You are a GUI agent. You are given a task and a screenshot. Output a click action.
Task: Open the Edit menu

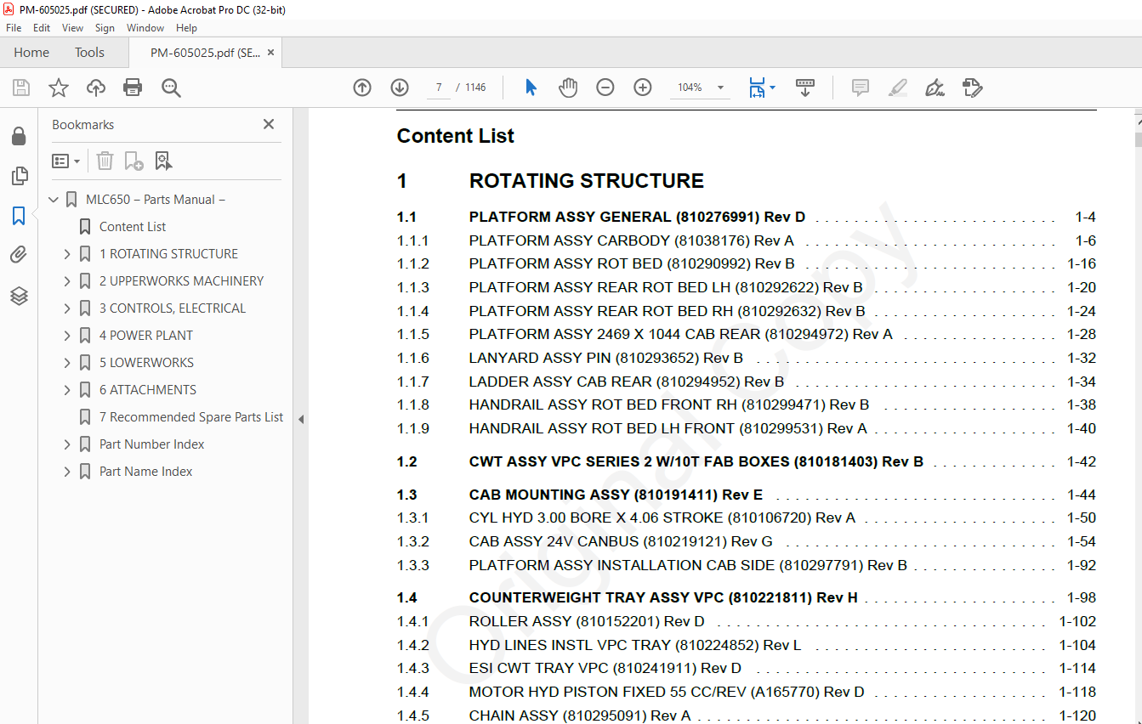point(42,28)
